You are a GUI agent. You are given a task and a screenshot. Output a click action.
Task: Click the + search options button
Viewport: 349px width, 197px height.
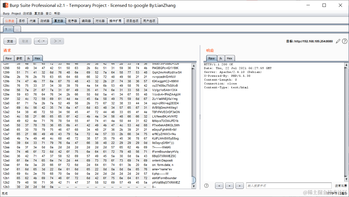pos(229,186)
